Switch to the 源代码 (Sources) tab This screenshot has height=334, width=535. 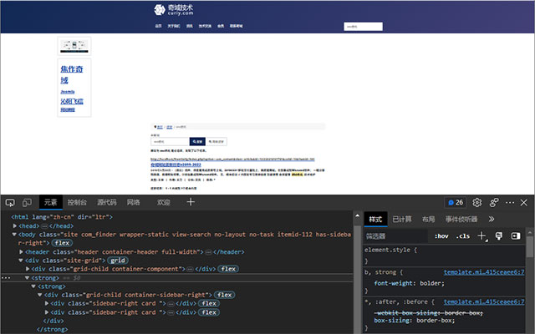pyautogui.click(x=107, y=202)
